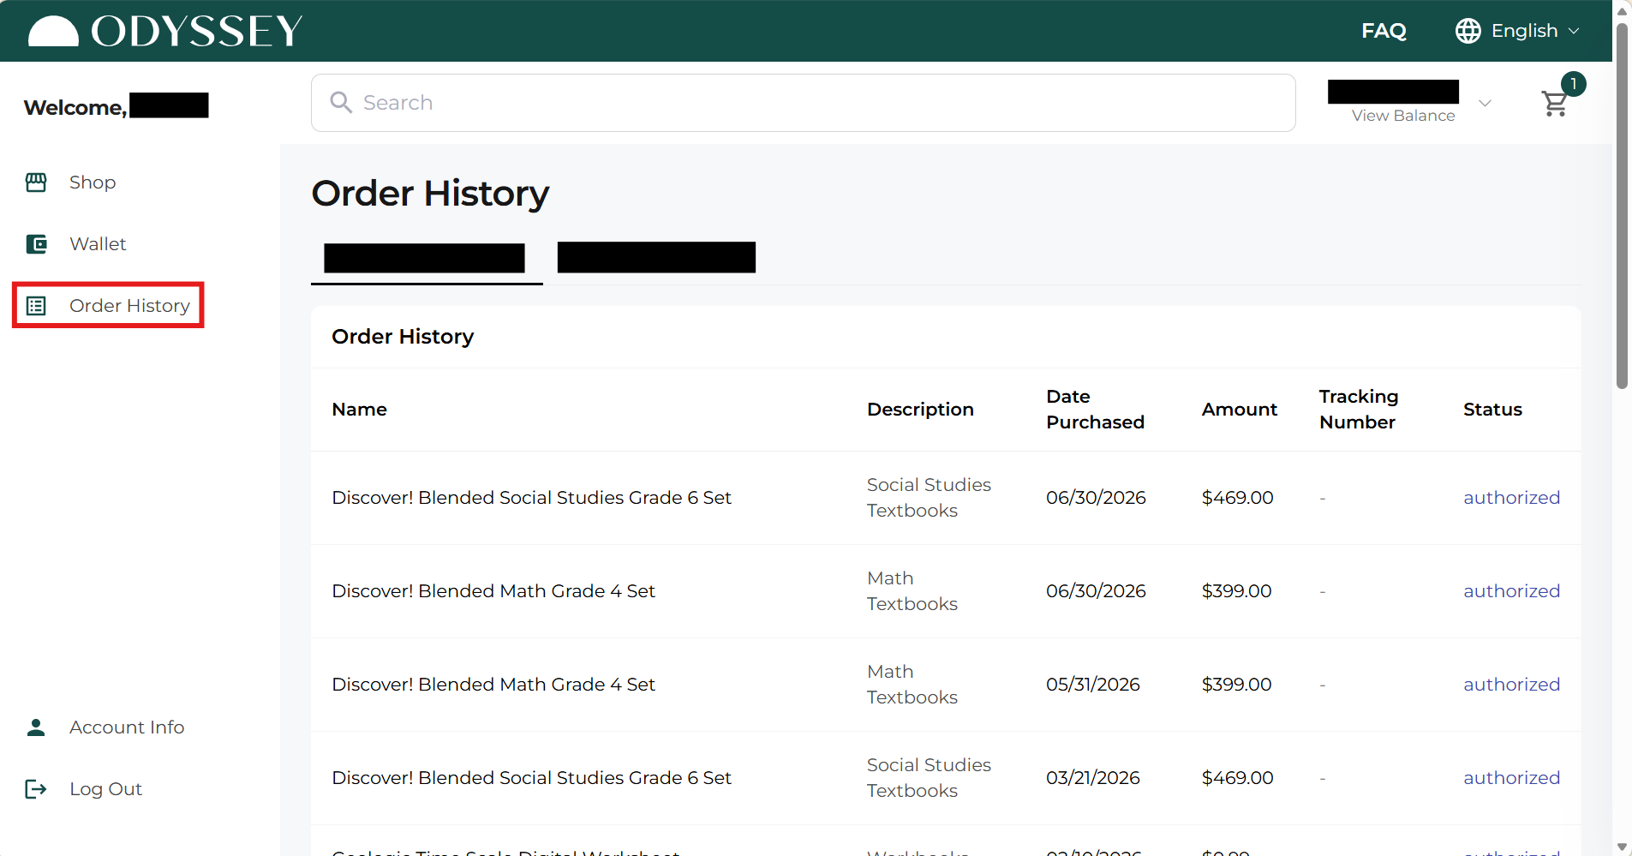Click Social Studies Grade 6 Set dated 03/21/2026
The image size is (1632, 856).
pos(531,778)
